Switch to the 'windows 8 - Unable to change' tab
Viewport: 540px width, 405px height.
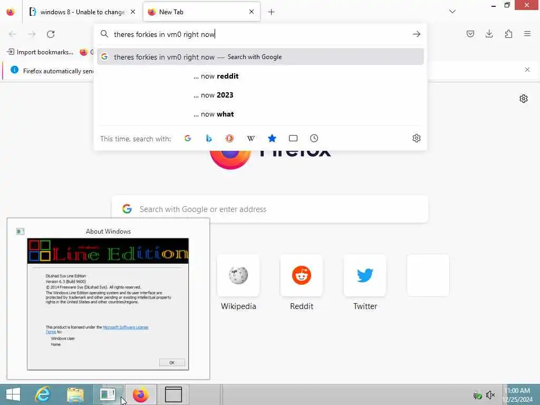[82, 12]
